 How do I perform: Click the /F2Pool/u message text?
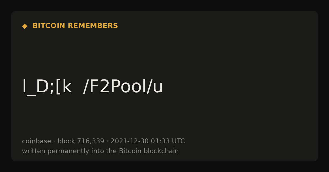123,87
